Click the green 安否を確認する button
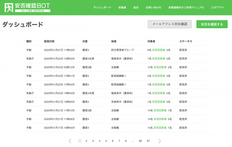 point(212,24)
